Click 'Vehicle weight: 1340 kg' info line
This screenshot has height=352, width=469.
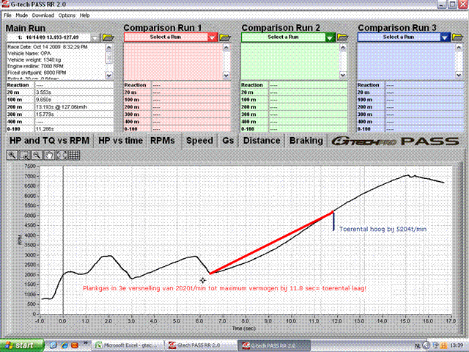coord(34,60)
